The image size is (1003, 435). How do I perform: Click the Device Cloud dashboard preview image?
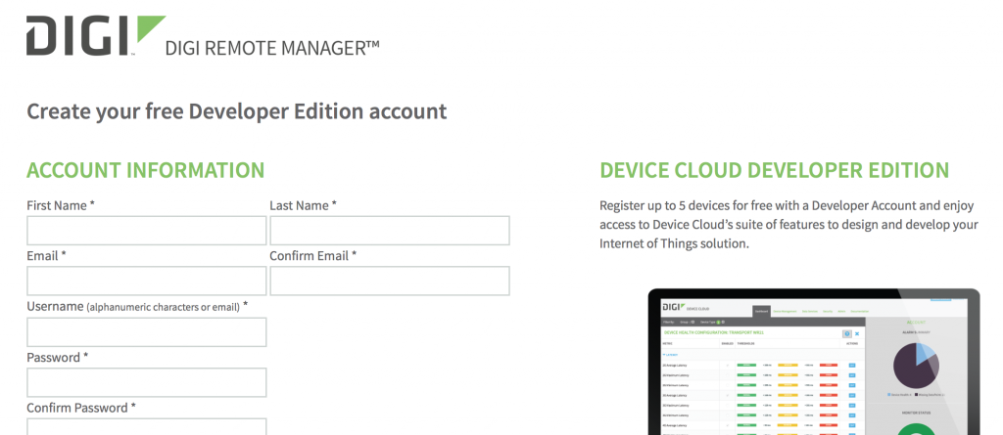coord(814,362)
